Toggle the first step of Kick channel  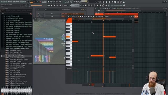point(62,14)
